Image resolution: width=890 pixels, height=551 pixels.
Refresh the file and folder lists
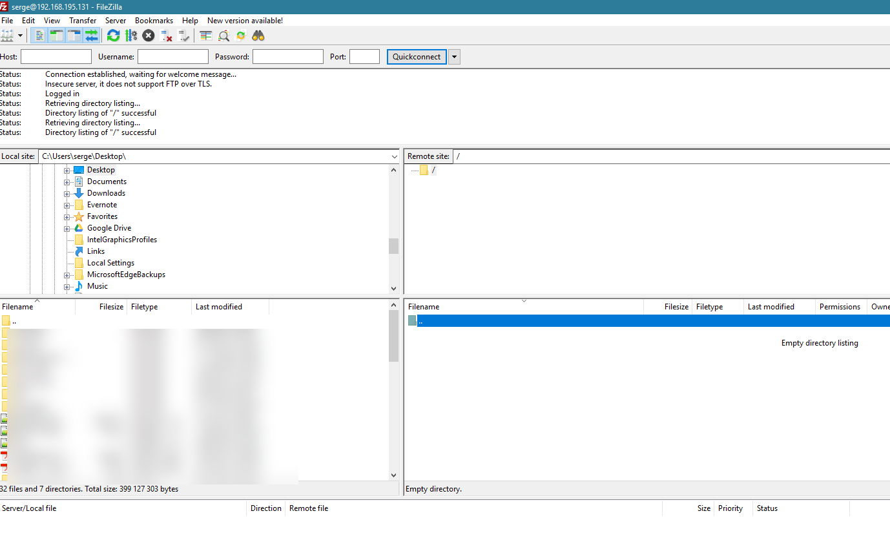point(114,36)
